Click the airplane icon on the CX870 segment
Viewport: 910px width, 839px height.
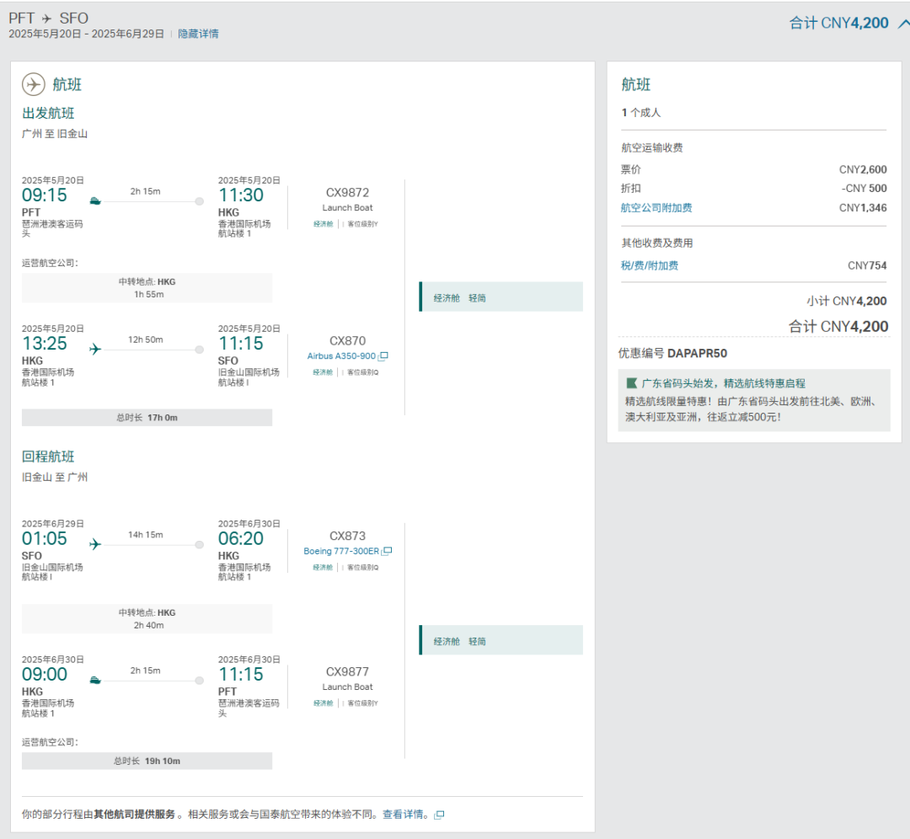coord(95,349)
